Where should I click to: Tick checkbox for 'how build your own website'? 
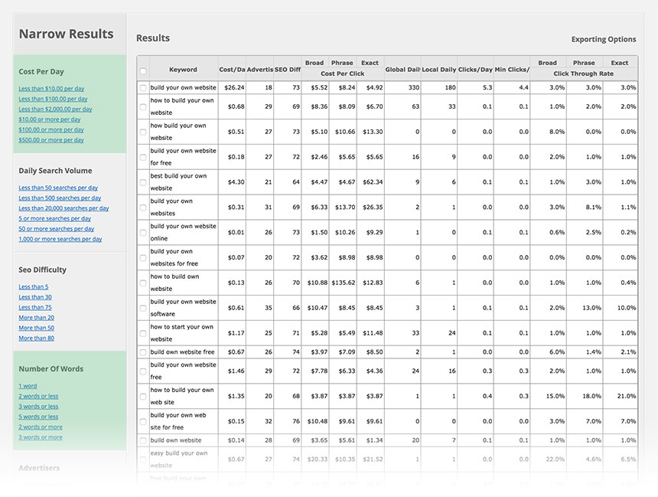coord(143,132)
